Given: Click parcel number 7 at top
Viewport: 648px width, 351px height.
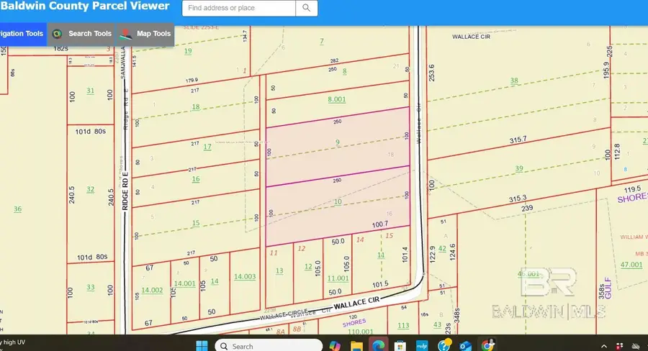Looking at the screenshot, I should pyautogui.click(x=322, y=41).
